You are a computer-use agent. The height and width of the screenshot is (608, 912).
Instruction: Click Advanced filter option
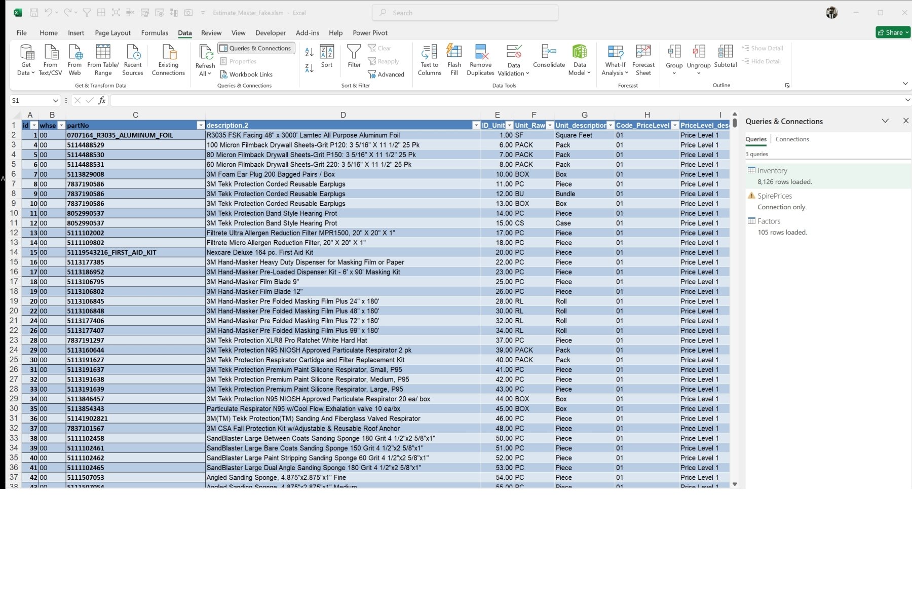click(x=386, y=74)
